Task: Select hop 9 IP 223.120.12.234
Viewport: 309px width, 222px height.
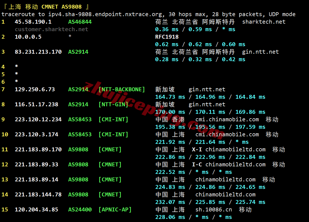Action: (38, 119)
